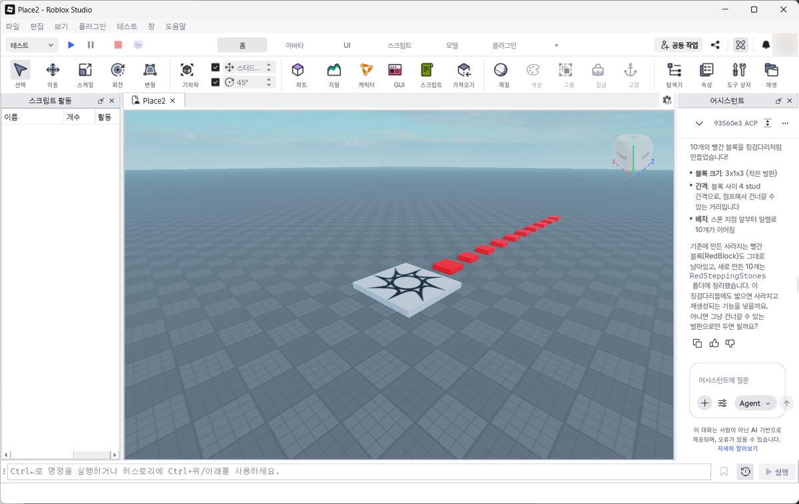Give thumbs up to assistant reply
The width and height of the screenshot is (799, 504).
pyautogui.click(x=714, y=343)
